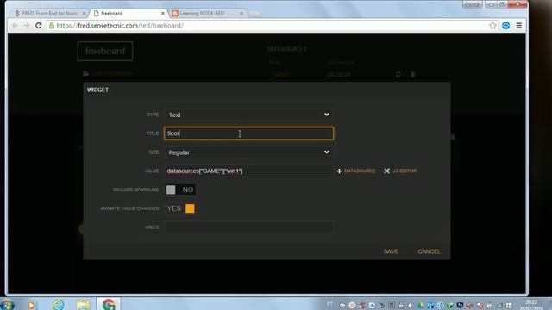Screen dimensions: 552x310
Task: Click the freeboard logo
Action: [x=105, y=52]
